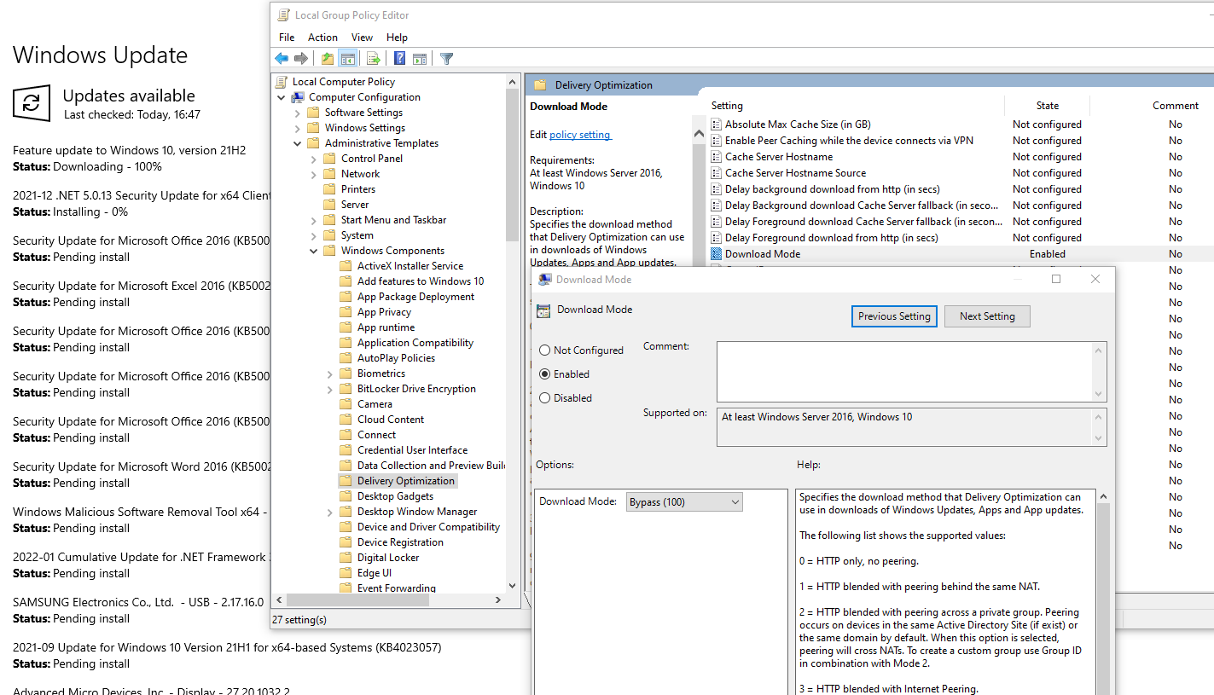Open Help via blue question mark icon
This screenshot has height=695, width=1214.
coord(399,59)
